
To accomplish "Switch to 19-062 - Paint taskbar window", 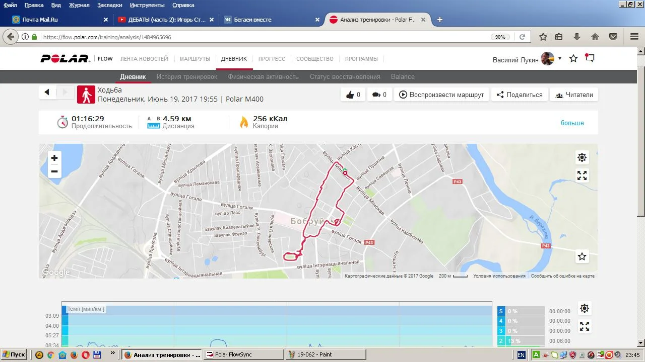I will pos(326,354).
